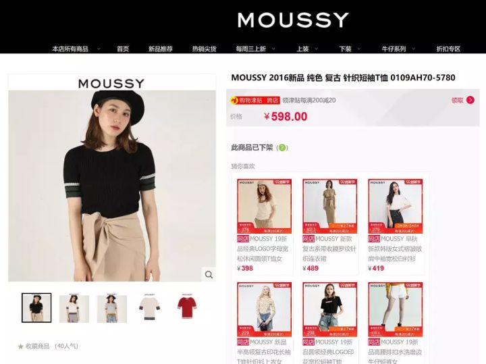This screenshot has width=486, height=364.
Task: Click the MOUSSY logo in the header
Action: 293,20
